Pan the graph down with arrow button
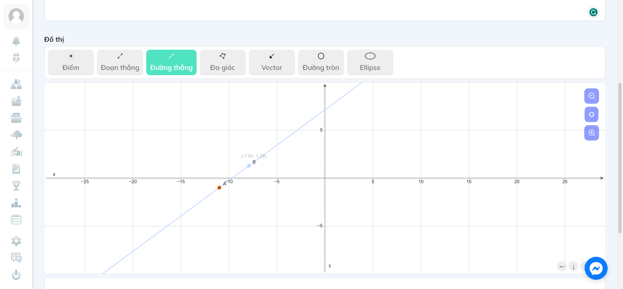The image size is (623, 289). click(x=574, y=266)
